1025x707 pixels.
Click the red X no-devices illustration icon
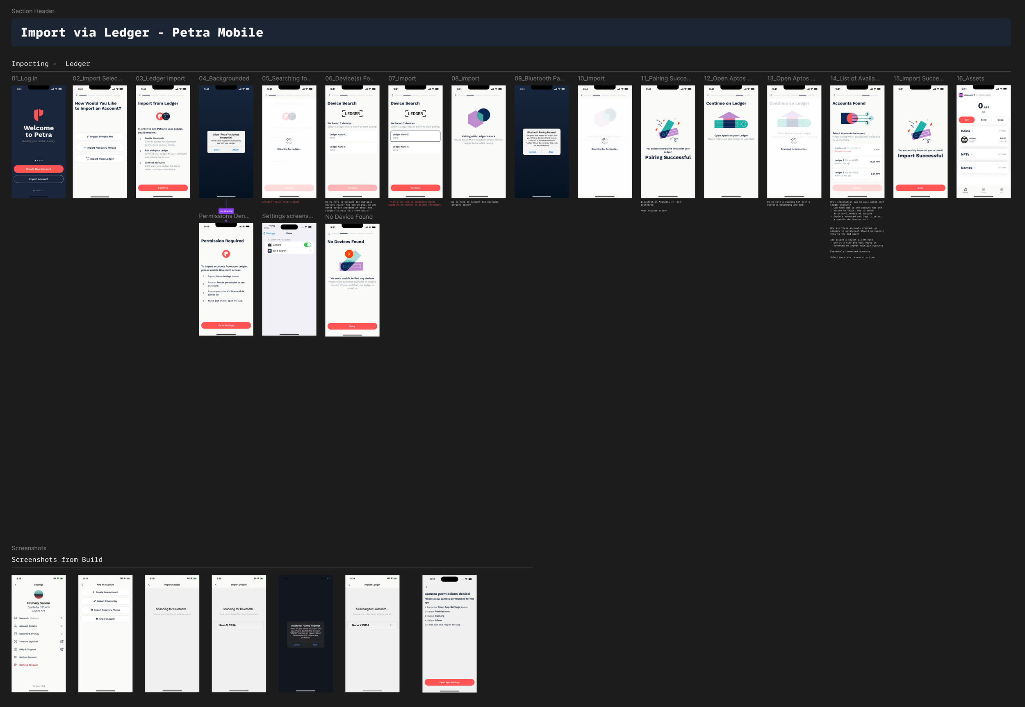[349, 254]
